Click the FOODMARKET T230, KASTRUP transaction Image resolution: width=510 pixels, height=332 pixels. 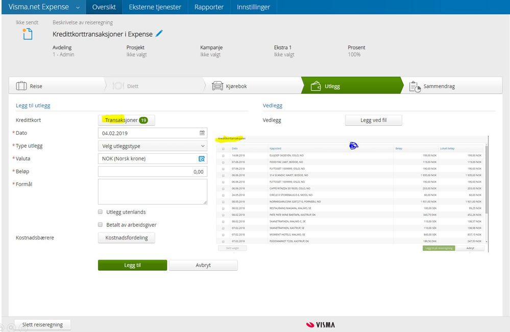click(351, 241)
